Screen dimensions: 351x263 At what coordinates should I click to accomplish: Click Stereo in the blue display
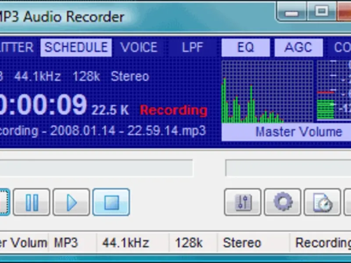click(x=130, y=76)
